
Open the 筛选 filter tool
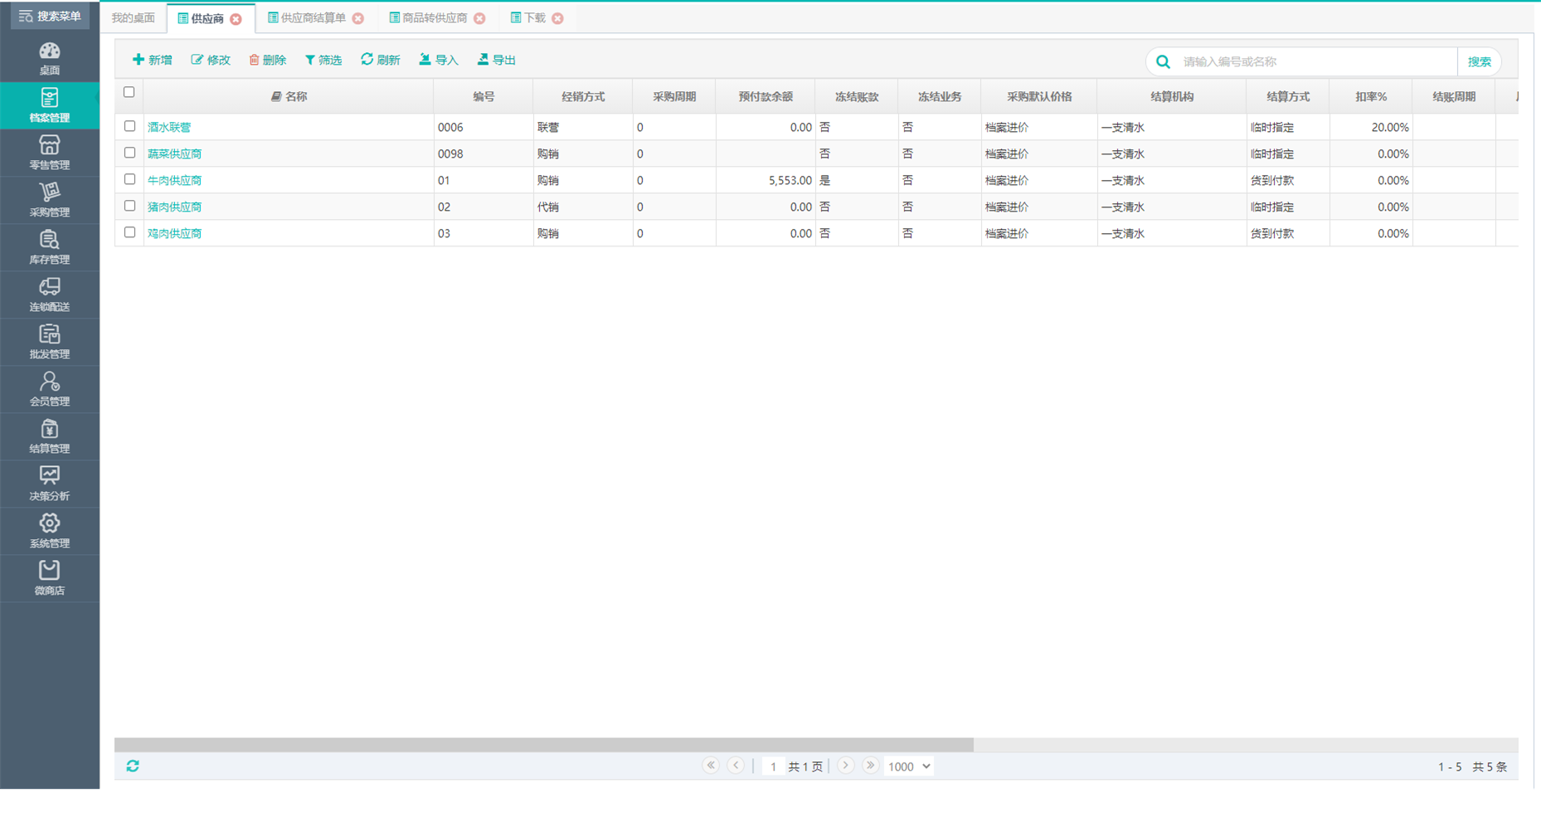coord(323,60)
